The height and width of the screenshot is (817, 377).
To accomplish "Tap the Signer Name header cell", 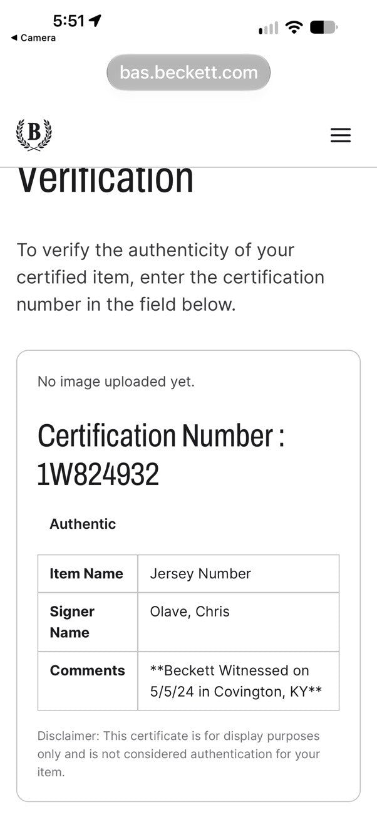I will (88, 622).
